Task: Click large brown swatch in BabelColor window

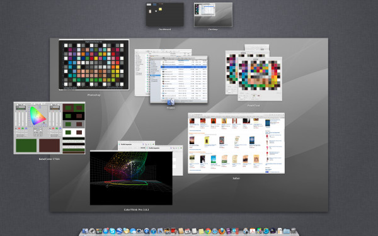Action: [x=49, y=145]
